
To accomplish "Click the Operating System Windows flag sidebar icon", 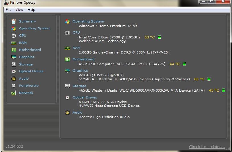I will click(x=14, y=28).
